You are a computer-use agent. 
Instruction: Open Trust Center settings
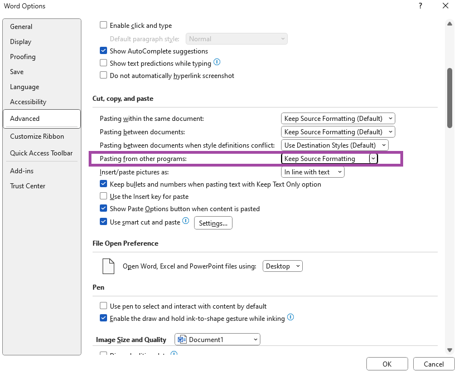[x=42, y=186]
